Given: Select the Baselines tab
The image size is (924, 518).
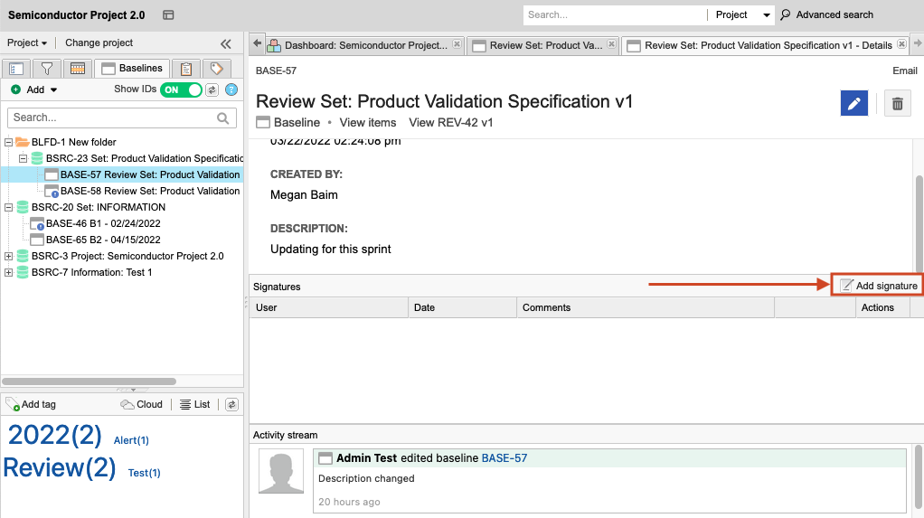Looking at the screenshot, I should [132, 69].
